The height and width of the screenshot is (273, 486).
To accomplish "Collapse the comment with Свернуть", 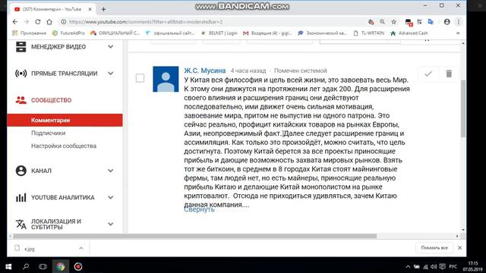I will (x=199, y=209).
